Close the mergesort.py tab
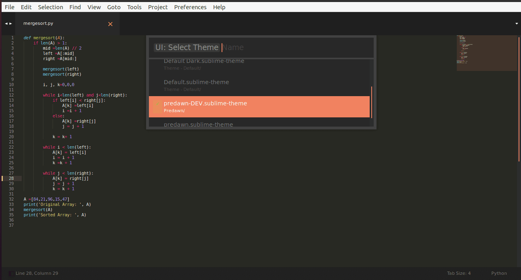 point(110,24)
